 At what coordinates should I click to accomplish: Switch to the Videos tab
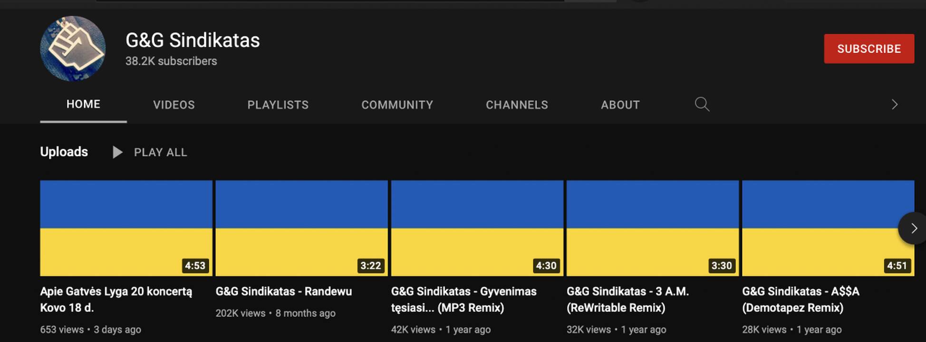pyautogui.click(x=174, y=105)
